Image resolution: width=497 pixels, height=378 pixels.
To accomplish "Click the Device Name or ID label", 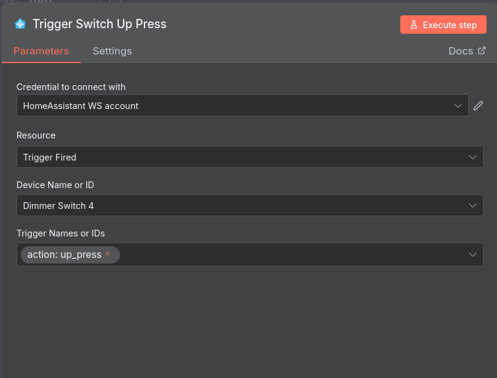I will 55,184.
